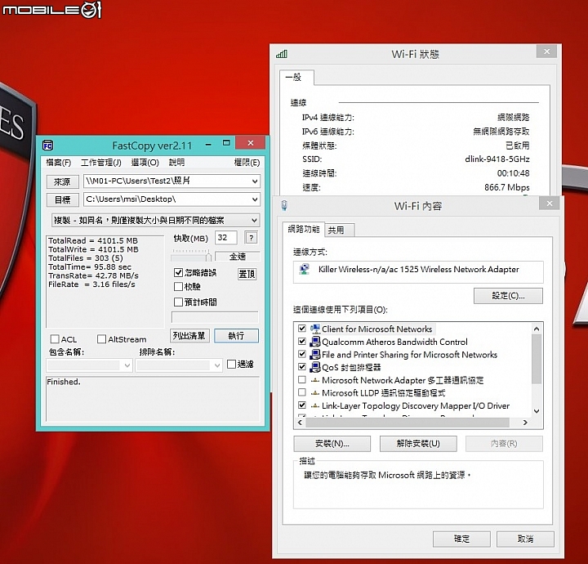The width and height of the screenshot is (588, 564).
Task: Enable the 過濾 filter checkbox
Action: (231, 364)
